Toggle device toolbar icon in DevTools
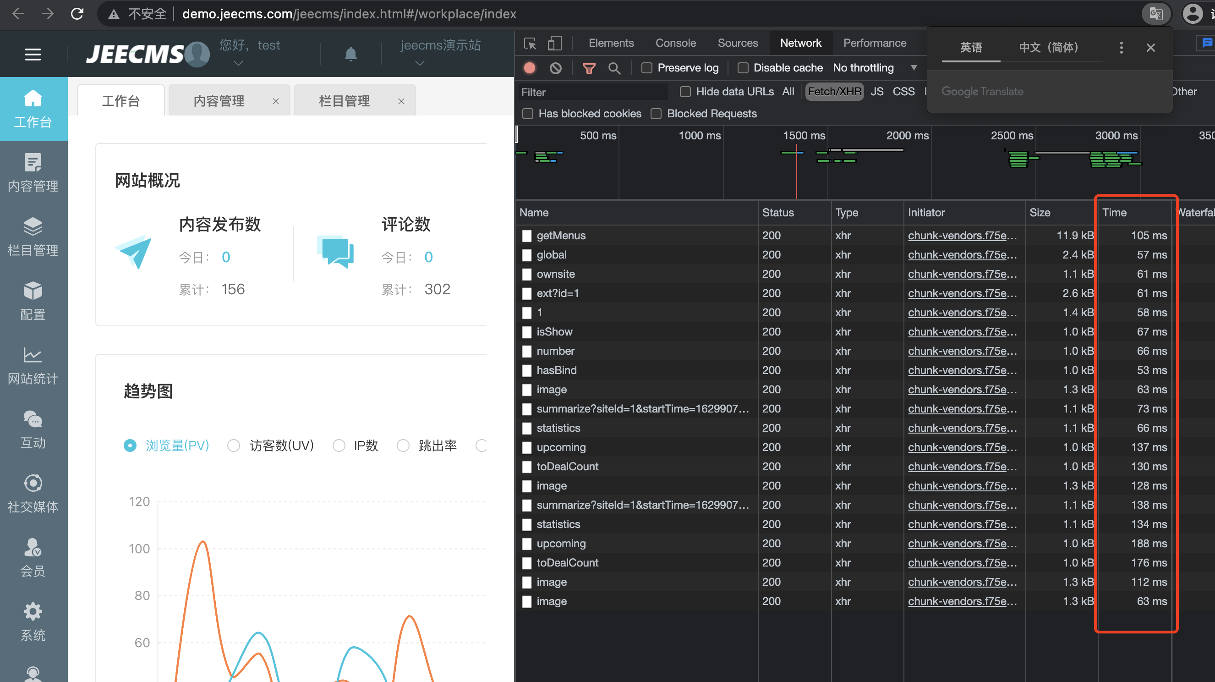Image resolution: width=1215 pixels, height=682 pixels. point(555,43)
